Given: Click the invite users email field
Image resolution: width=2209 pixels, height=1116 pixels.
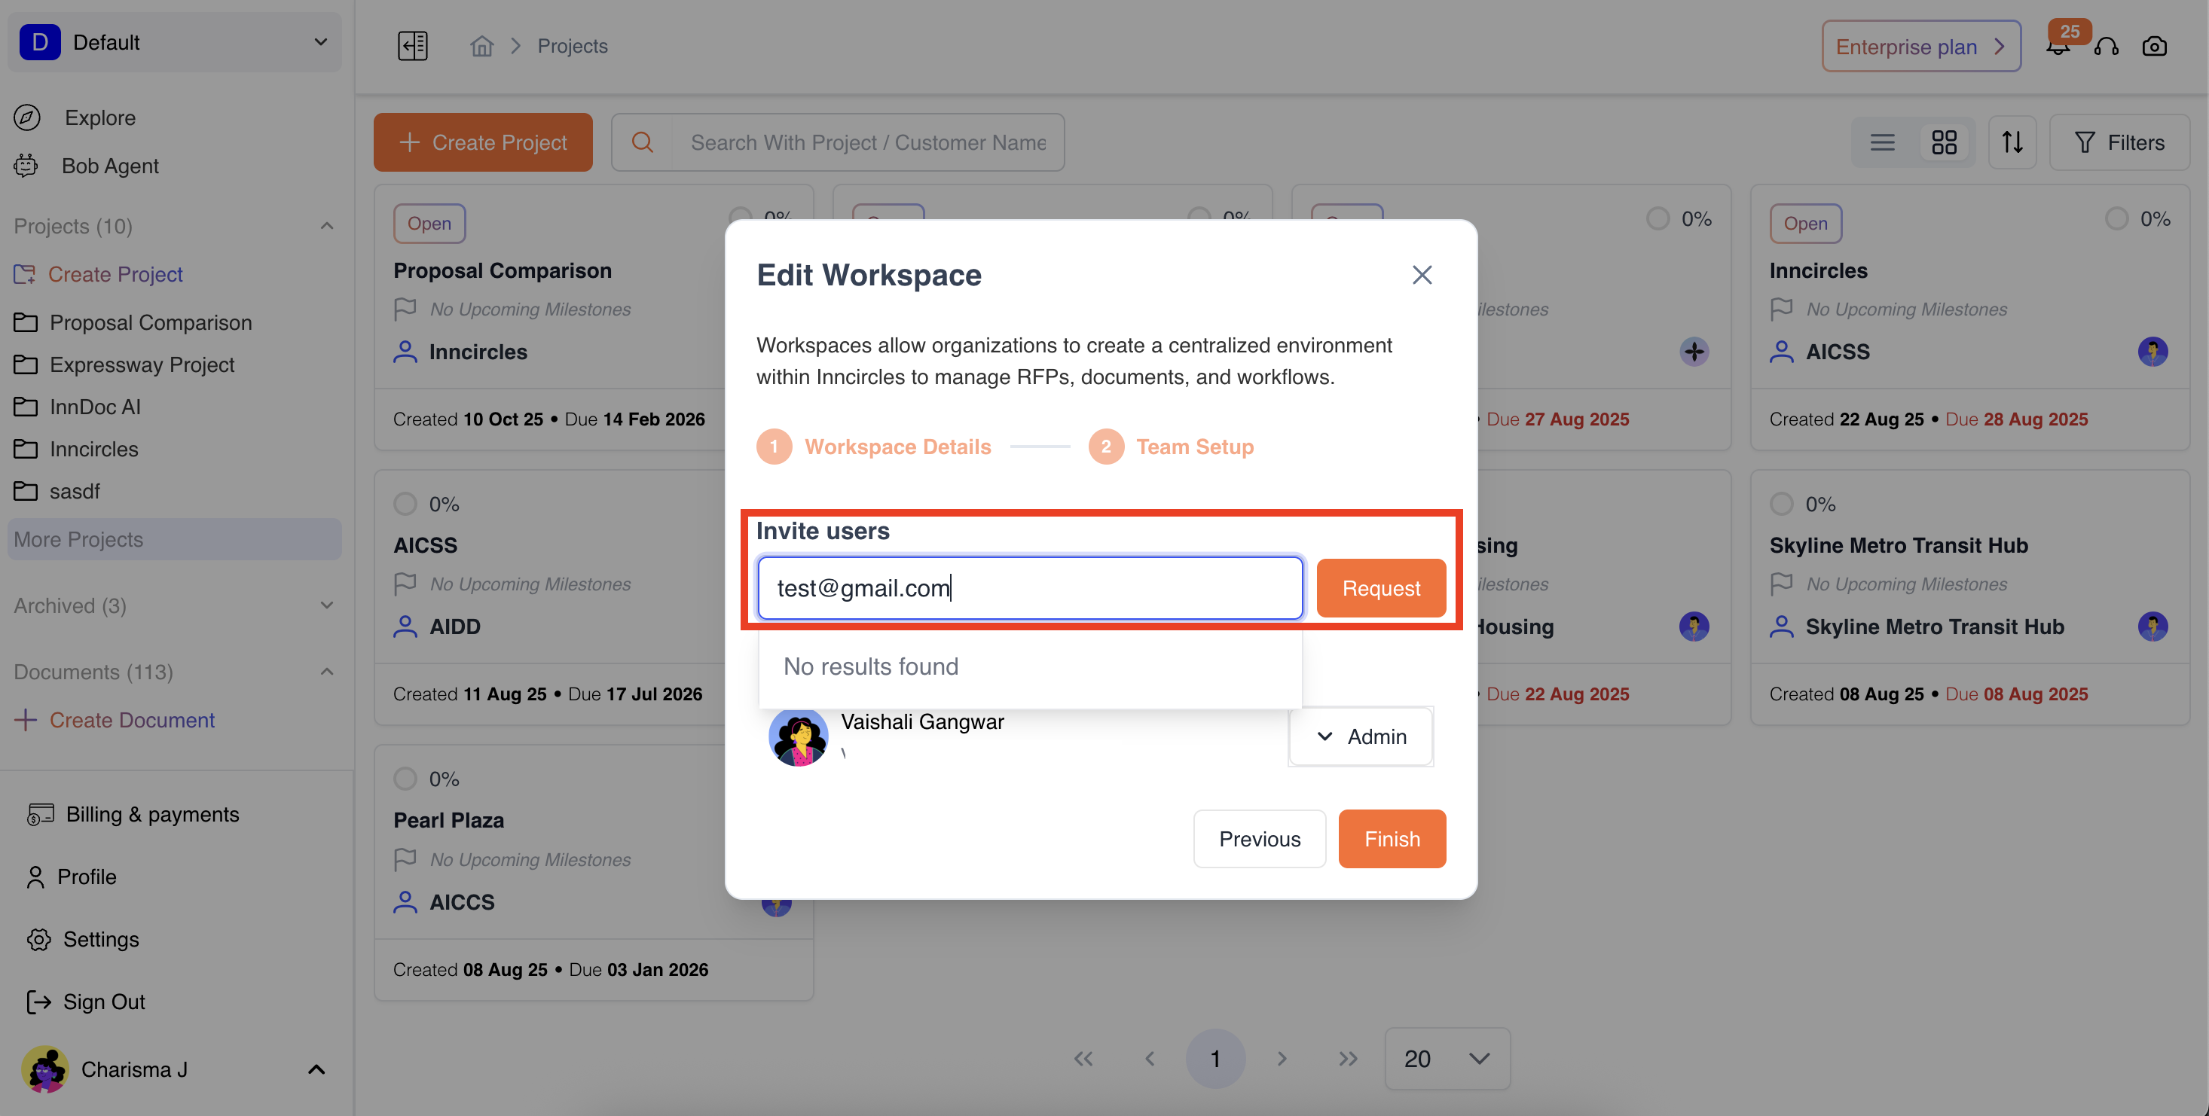Looking at the screenshot, I should click(x=1030, y=588).
